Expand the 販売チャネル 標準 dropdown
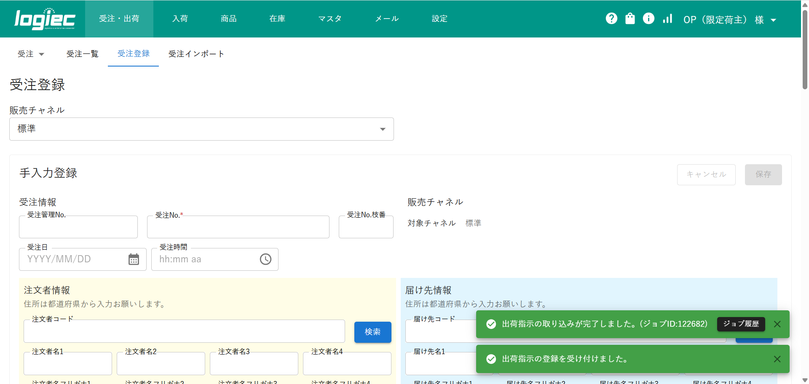The image size is (809, 384). coord(201,129)
